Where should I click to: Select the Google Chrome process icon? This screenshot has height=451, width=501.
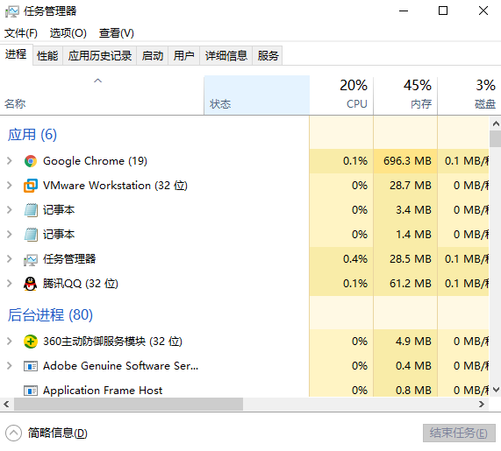click(31, 161)
